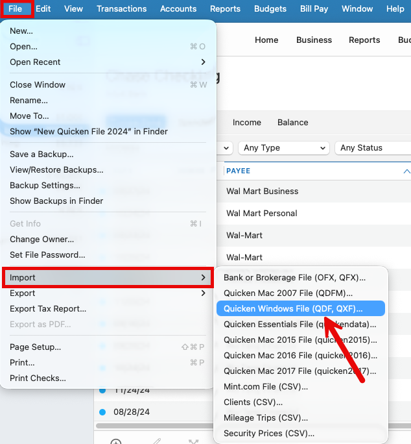Choose Print Checks...
Viewport: 411px width, 444px height.
108,378
